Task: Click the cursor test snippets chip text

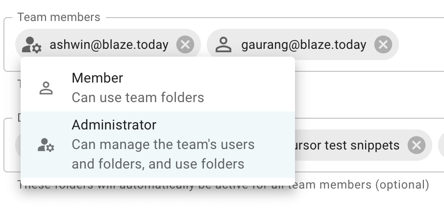Action: pos(347,145)
